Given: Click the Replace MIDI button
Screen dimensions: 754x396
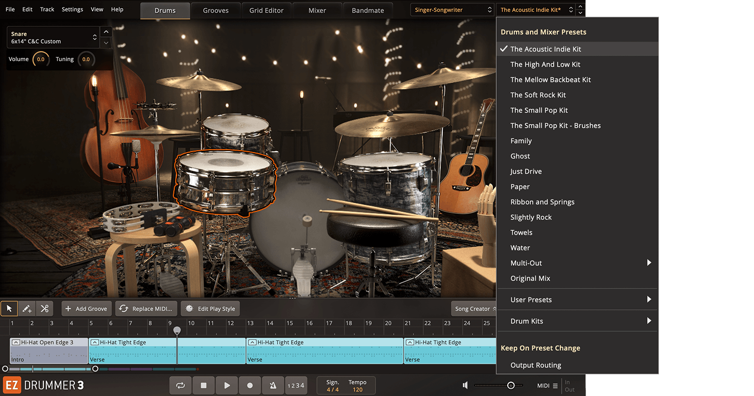Looking at the screenshot, I should click(x=146, y=309).
